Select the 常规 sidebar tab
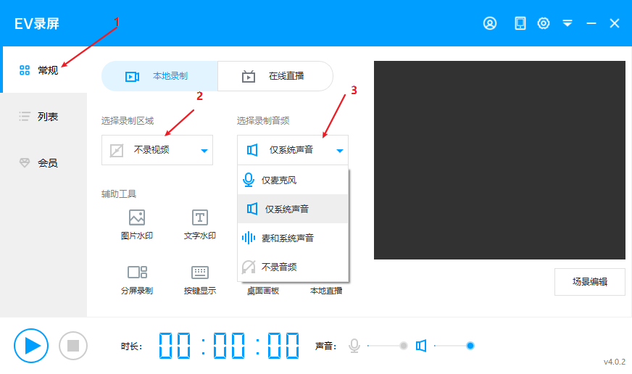632x374 pixels. [x=43, y=70]
